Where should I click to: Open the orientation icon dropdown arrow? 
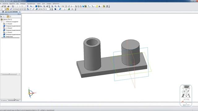coord(73,6)
